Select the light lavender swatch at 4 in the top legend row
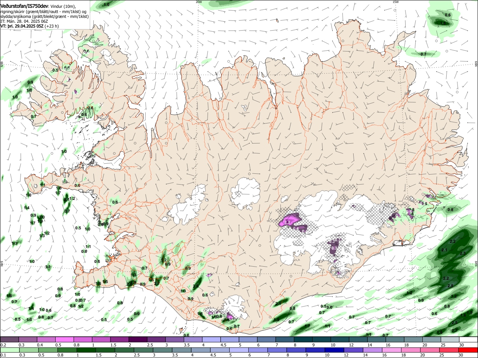This screenshot has width=478, height=358. click(211, 340)
